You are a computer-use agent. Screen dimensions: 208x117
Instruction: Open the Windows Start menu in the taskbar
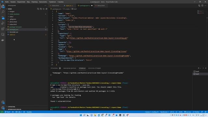pos(81,115)
